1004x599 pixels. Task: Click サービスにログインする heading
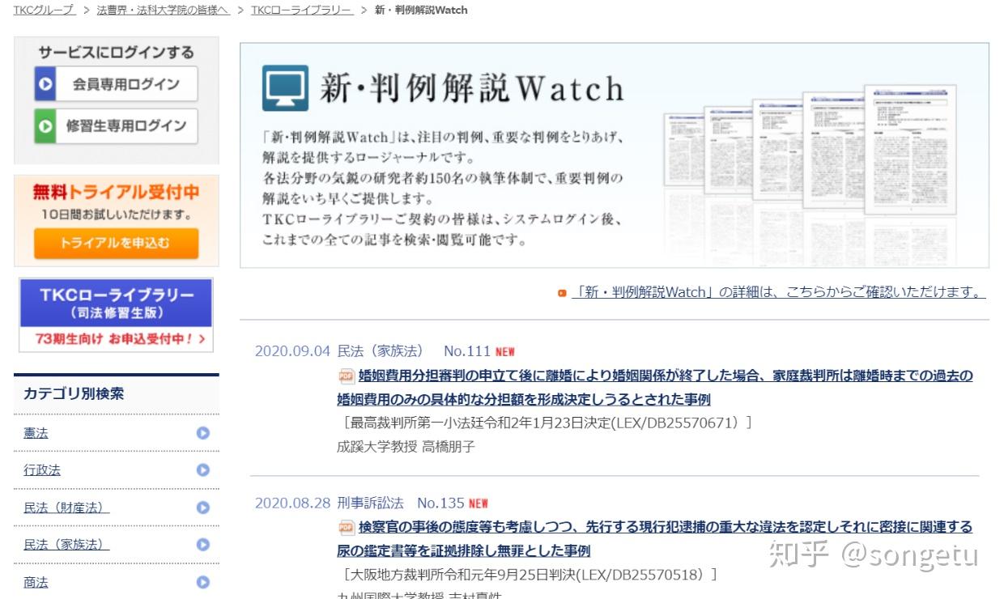click(x=117, y=53)
